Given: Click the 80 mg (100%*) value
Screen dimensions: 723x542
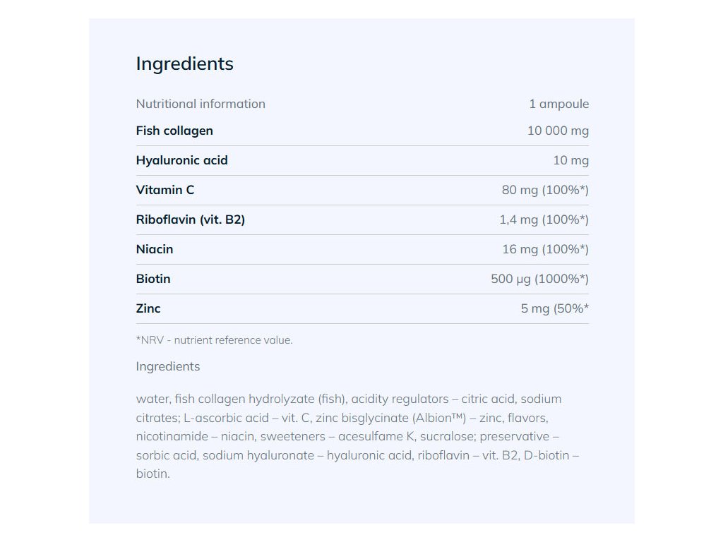Looking at the screenshot, I should [x=545, y=190].
